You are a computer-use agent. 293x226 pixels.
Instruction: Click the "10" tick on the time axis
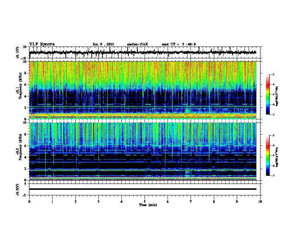(260, 202)
